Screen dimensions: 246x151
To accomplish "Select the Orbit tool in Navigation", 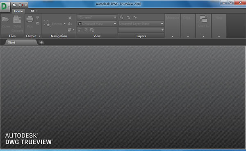I will [70, 24].
